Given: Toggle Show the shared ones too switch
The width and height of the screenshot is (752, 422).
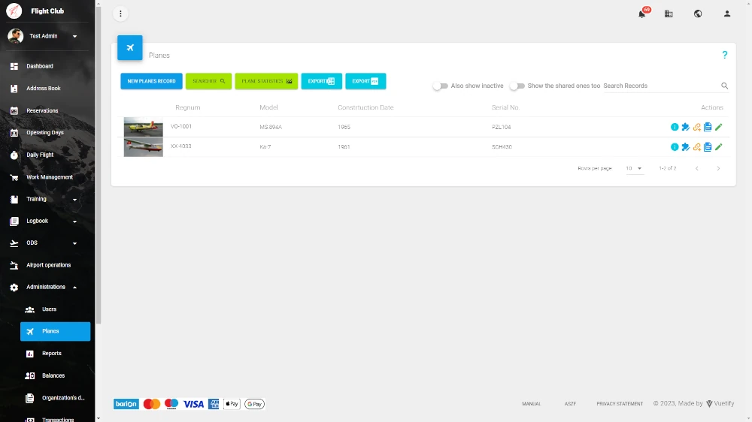Looking at the screenshot, I should [x=517, y=86].
